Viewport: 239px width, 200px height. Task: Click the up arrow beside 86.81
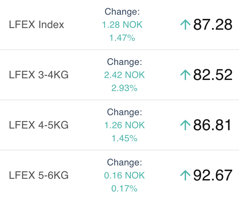pyautogui.click(x=185, y=125)
